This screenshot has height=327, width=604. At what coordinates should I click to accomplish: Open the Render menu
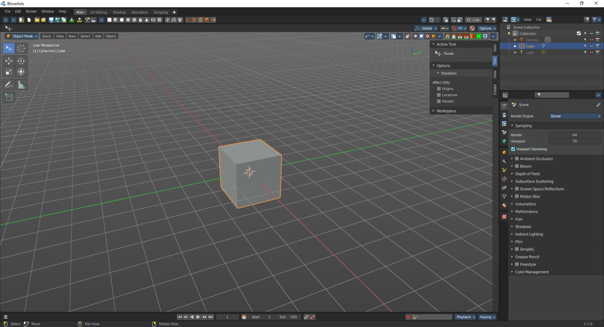point(31,11)
